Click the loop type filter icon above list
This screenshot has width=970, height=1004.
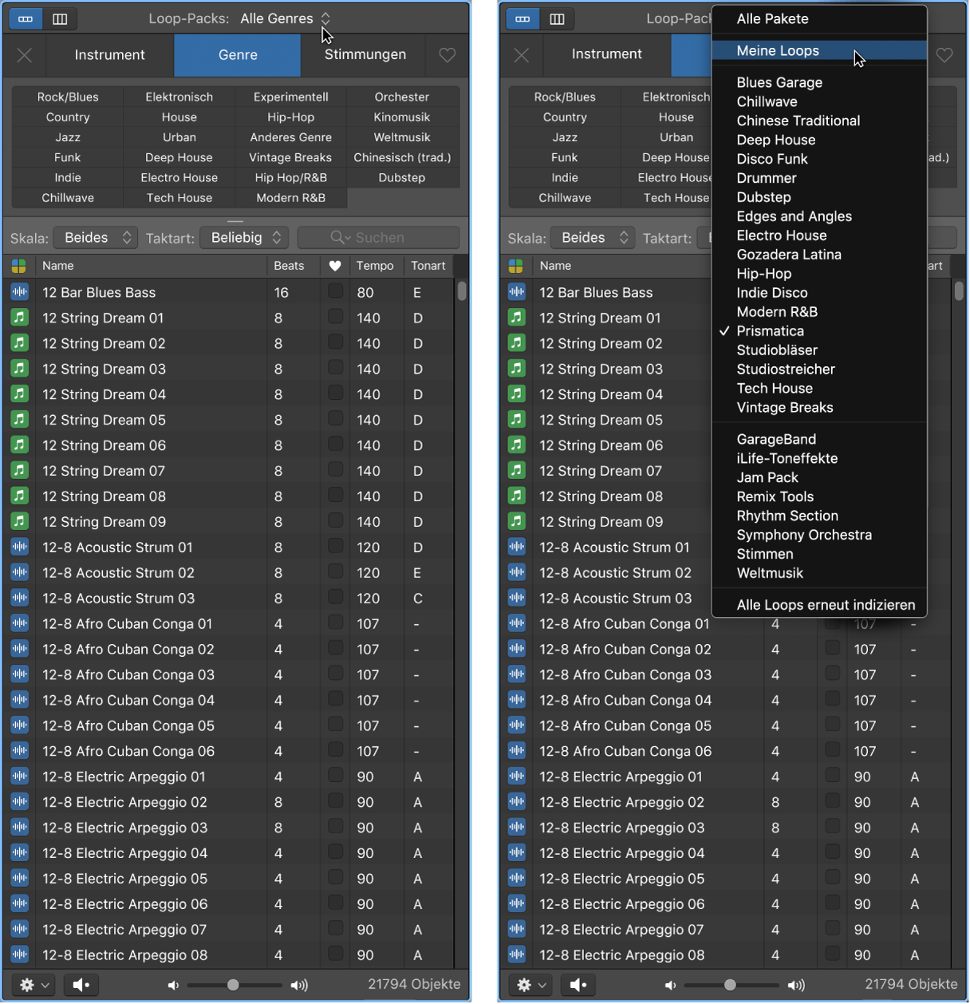click(x=19, y=266)
